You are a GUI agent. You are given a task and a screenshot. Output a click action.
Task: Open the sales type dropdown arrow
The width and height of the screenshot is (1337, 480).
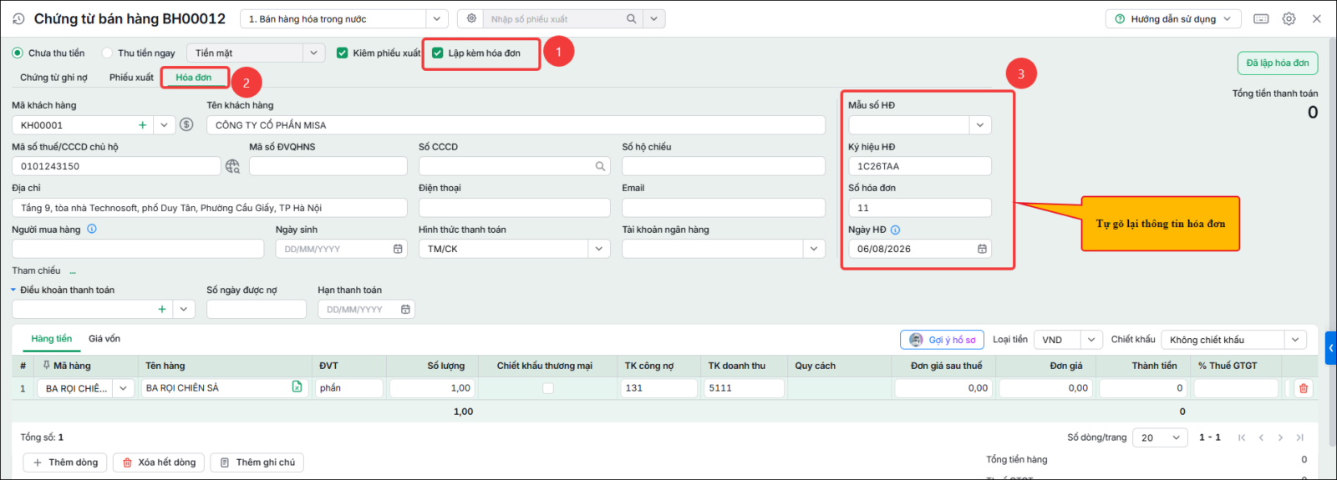(x=437, y=18)
